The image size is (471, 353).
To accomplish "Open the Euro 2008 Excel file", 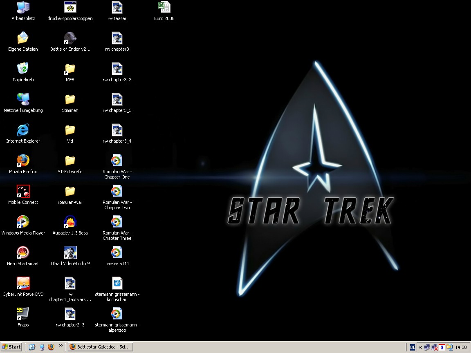I will [164, 7].
